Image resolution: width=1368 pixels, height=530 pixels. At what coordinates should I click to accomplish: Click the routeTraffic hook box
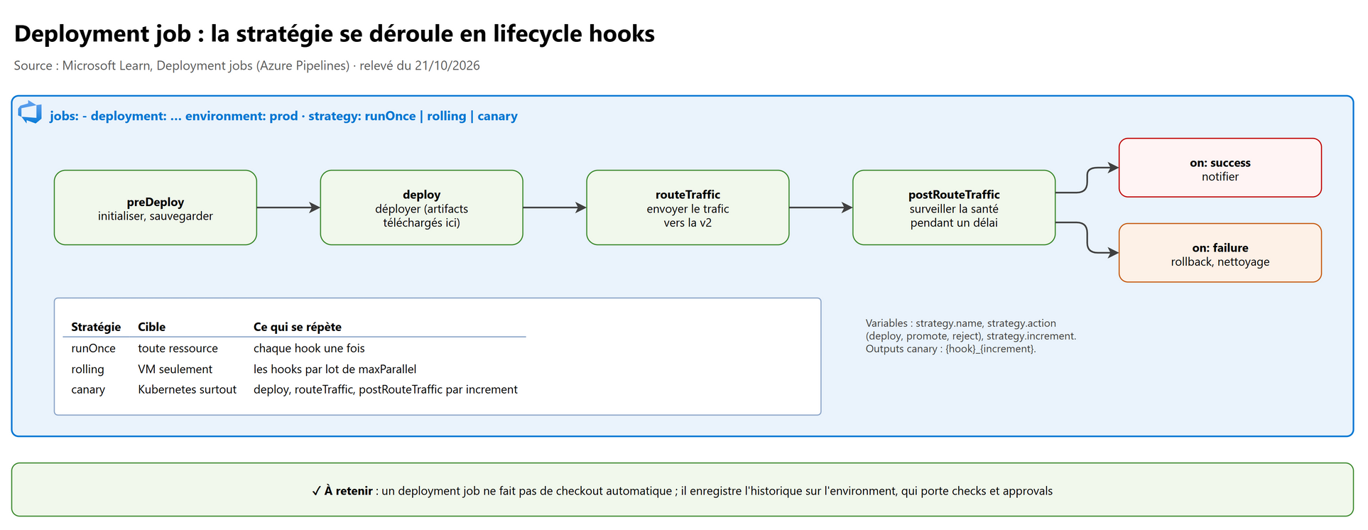(x=688, y=207)
